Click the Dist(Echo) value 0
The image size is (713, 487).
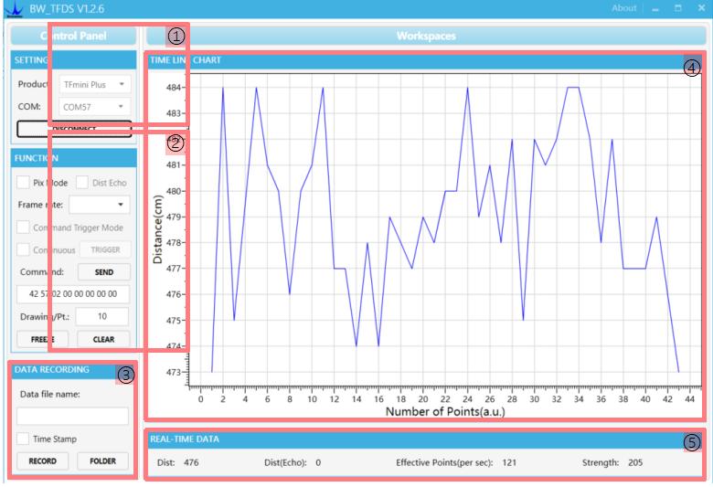coord(318,462)
